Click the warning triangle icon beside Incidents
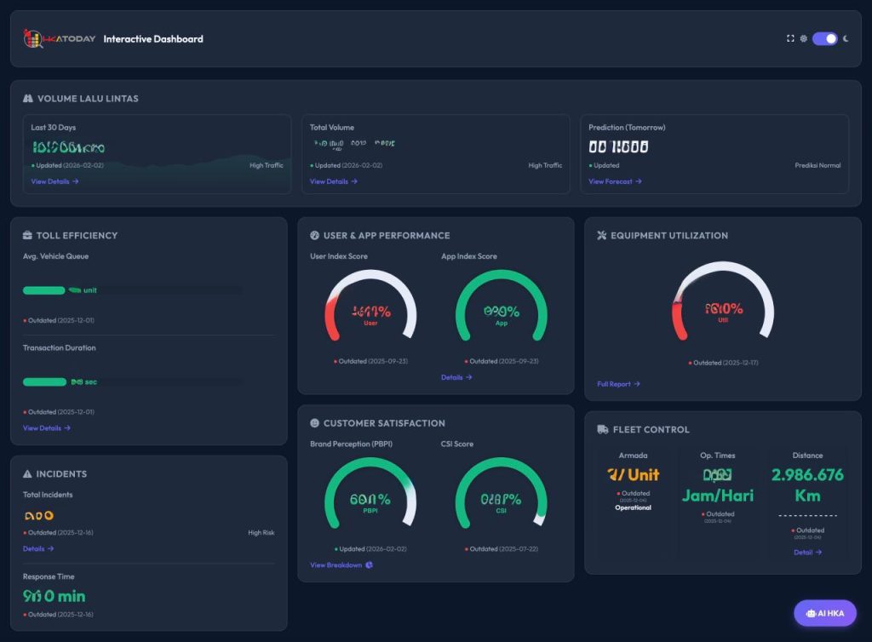Screen dimensions: 872x642 (28, 474)
